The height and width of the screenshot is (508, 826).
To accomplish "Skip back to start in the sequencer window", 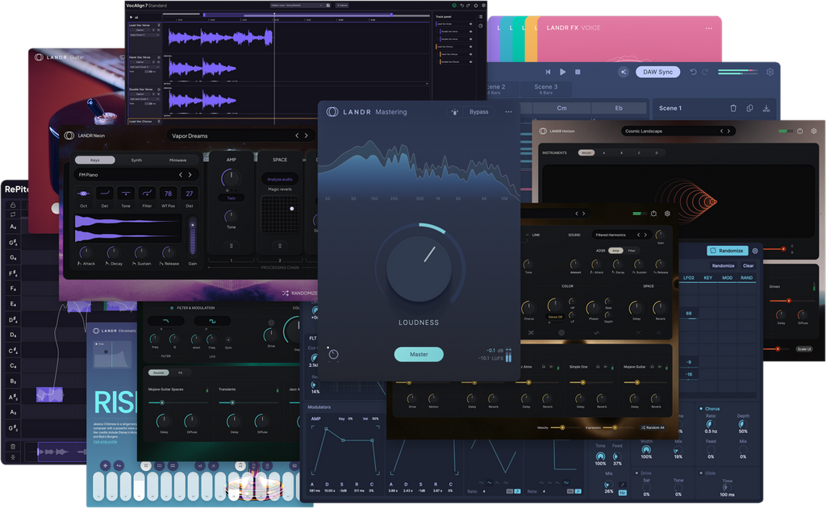I will point(548,72).
